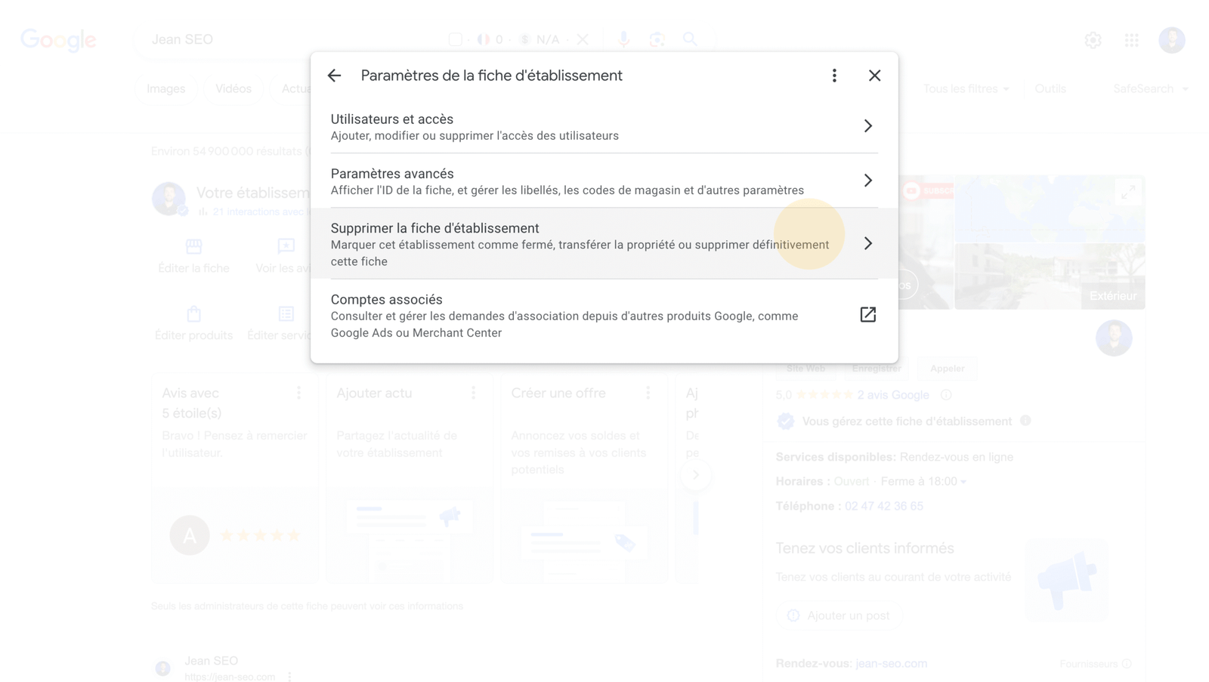Close the Paramètres de la fiche dialog
This screenshot has width=1209, height=682.
coord(874,76)
